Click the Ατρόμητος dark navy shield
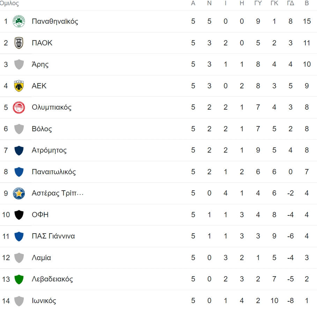The height and width of the screenshot is (316, 317). click(x=19, y=150)
